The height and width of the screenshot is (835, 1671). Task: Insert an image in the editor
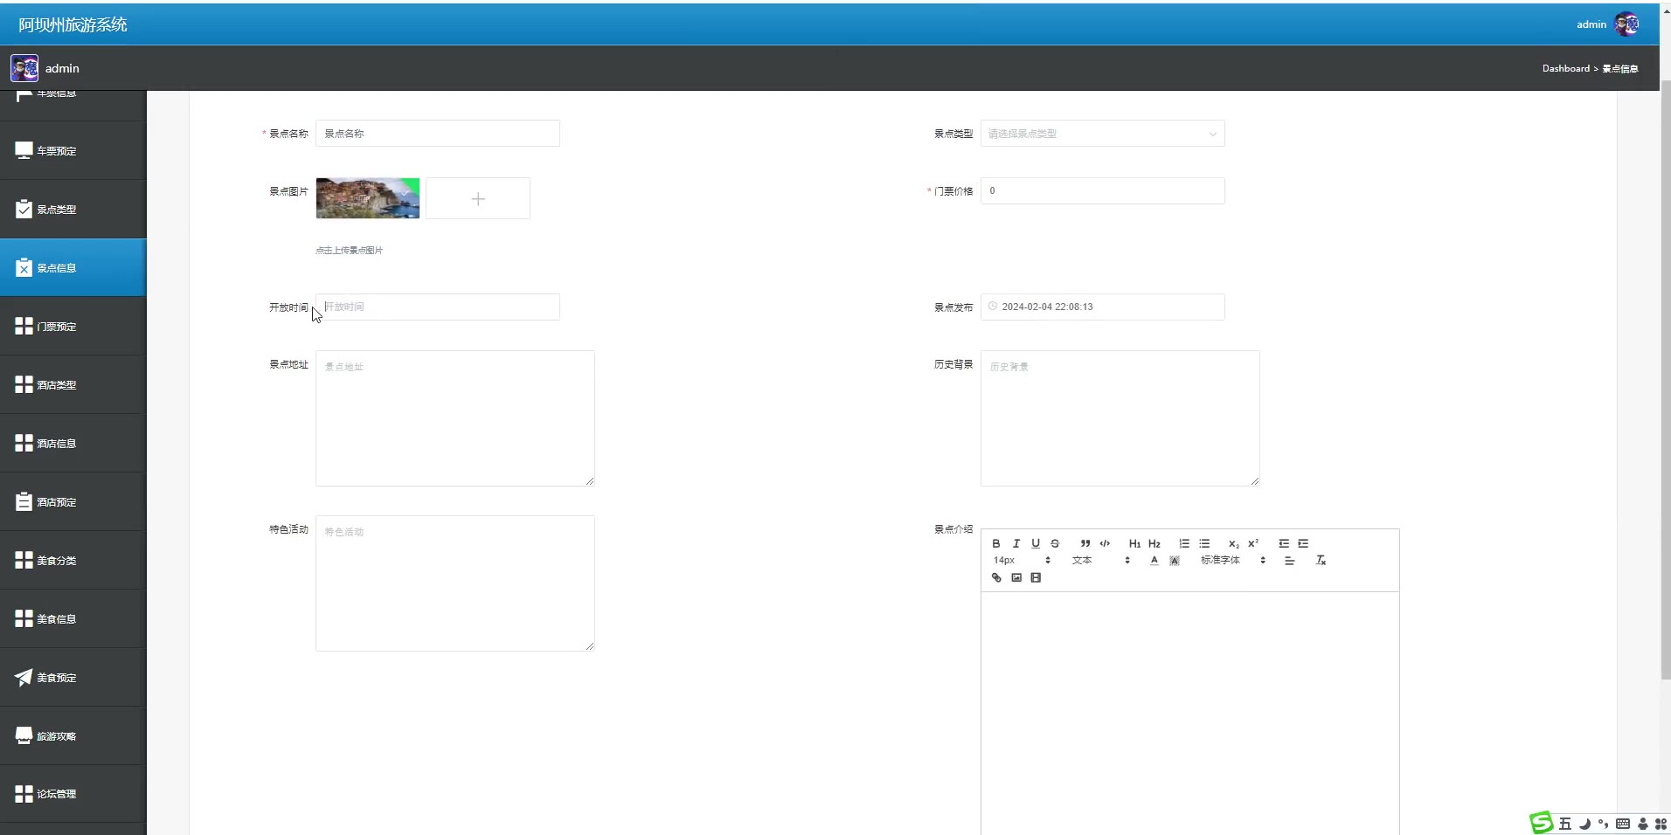1016,577
